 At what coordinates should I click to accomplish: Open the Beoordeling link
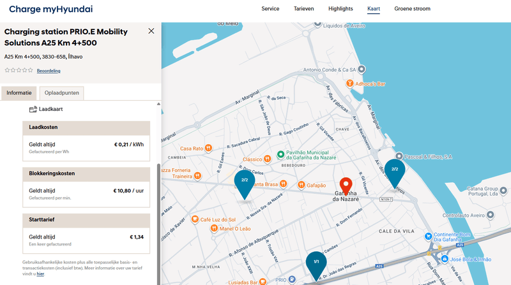point(49,71)
